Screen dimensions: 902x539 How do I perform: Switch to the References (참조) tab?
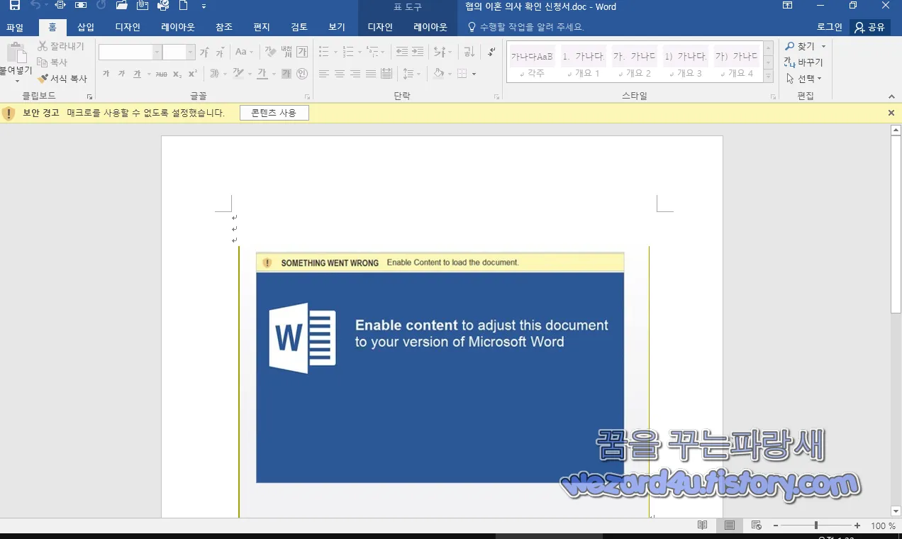pos(224,28)
